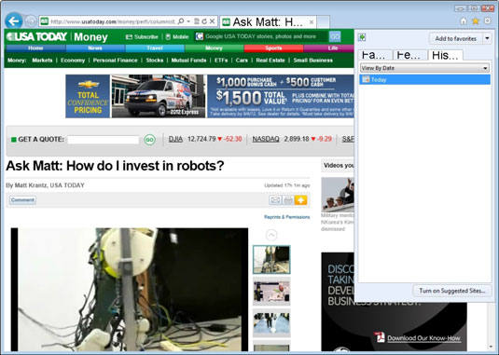The height and width of the screenshot is (355, 499).
Task: Expand the Today history entry
Action: click(x=424, y=80)
